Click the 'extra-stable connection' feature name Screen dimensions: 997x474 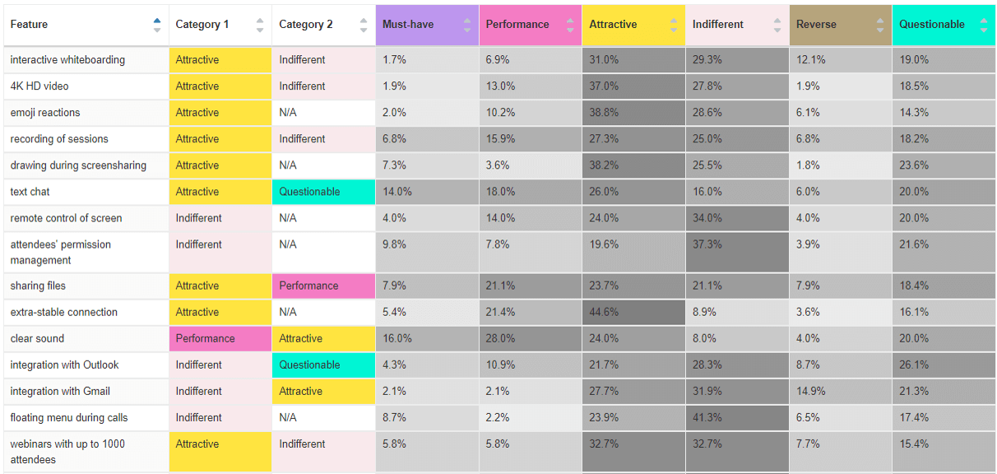(64, 313)
